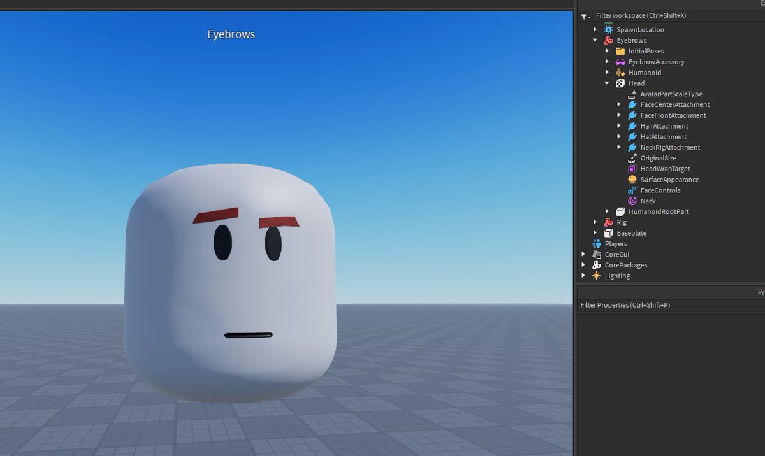Viewport: 765px width, 456px height.
Task: Click the AvatarPartScaleType value icon
Action: tap(632, 94)
